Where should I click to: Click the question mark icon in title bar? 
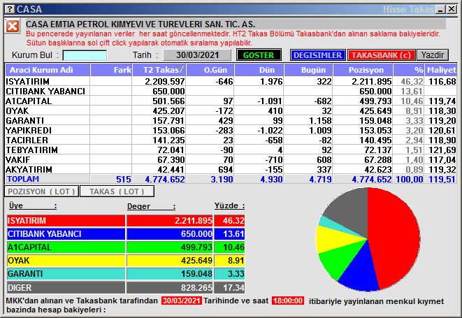[9, 9]
